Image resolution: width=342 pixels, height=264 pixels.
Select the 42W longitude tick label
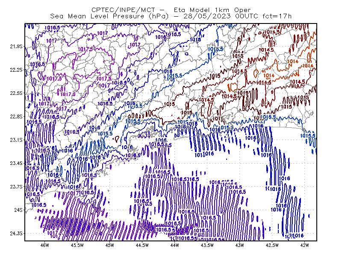pyautogui.click(x=304, y=245)
